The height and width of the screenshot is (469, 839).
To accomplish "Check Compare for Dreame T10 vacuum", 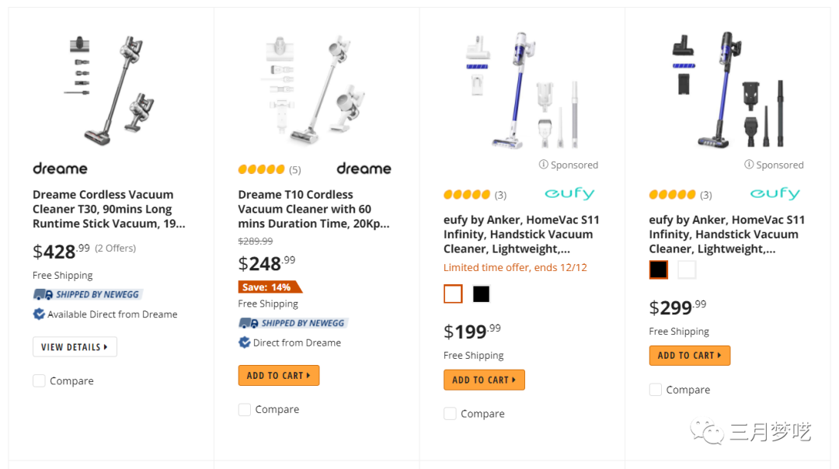I will (x=245, y=409).
